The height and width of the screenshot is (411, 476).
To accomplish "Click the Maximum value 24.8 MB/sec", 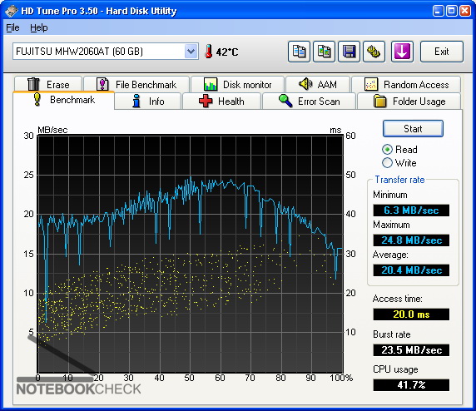I will point(411,240).
